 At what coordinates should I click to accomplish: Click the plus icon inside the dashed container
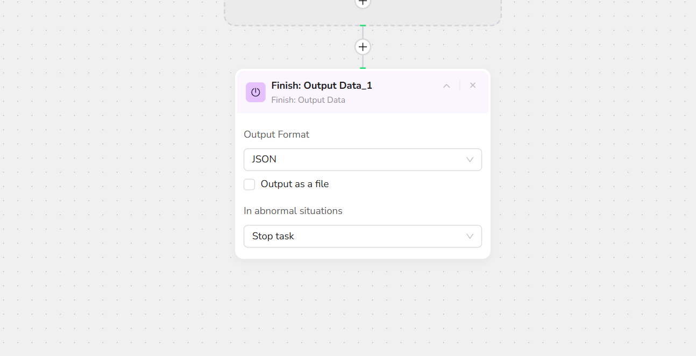tap(363, 3)
